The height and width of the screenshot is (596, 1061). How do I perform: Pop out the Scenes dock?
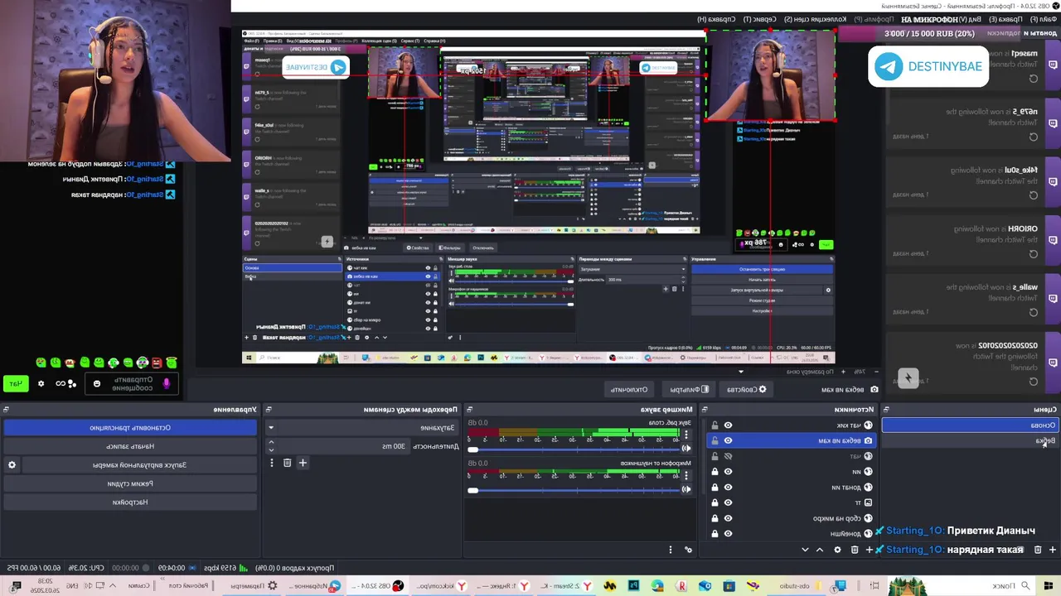pos(886,410)
